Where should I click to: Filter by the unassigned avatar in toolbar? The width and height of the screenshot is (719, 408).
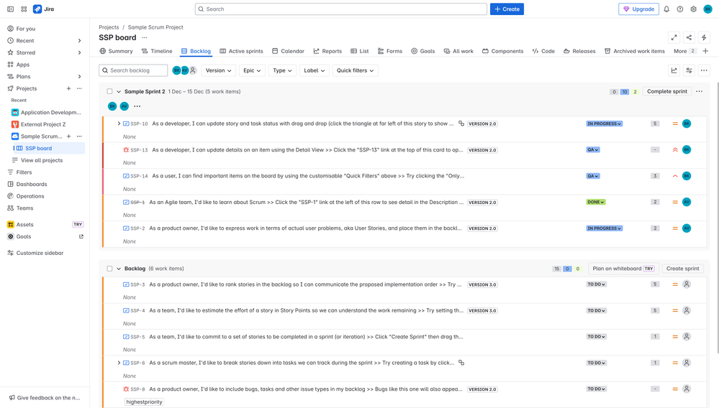tap(193, 70)
